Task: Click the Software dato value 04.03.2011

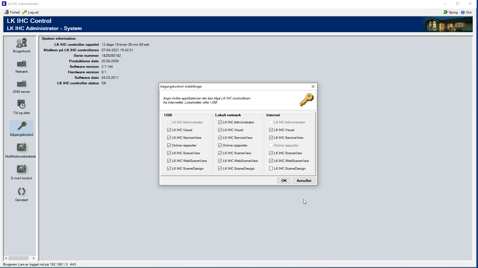Action: tap(110, 78)
